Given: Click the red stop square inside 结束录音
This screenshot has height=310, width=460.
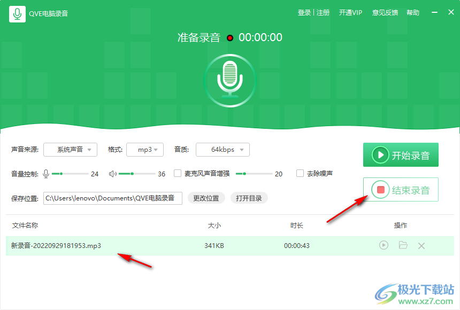Looking at the screenshot, I should [381, 189].
